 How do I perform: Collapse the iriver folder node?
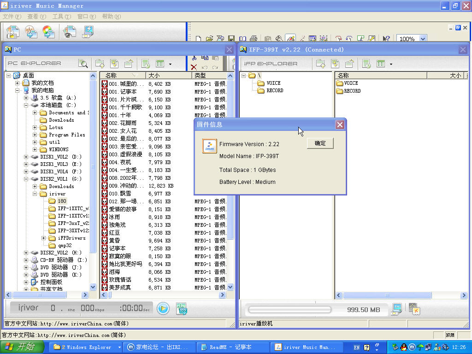(x=35, y=194)
